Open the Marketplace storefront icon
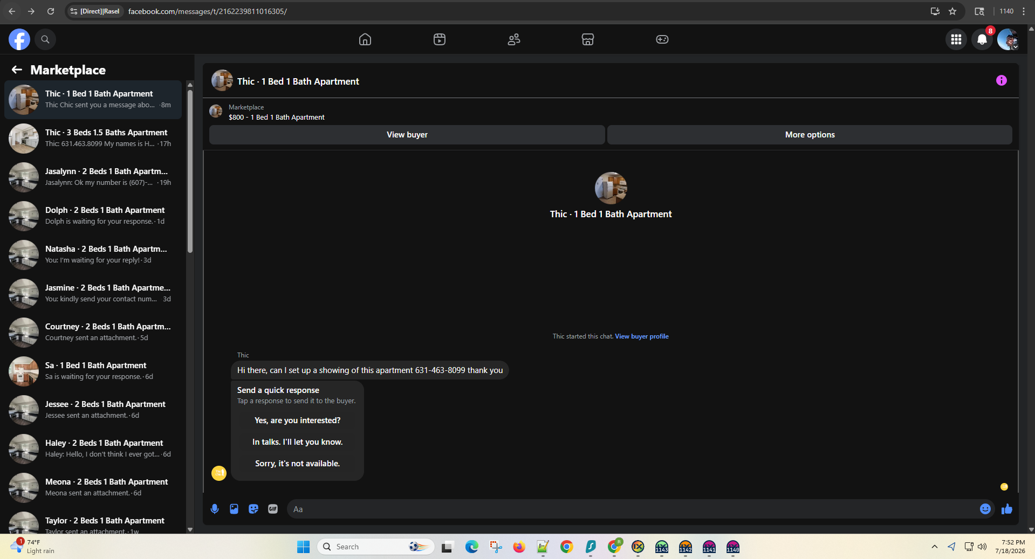Viewport: 1035px width, 559px height. pyautogui.click(x=588, y=39)
